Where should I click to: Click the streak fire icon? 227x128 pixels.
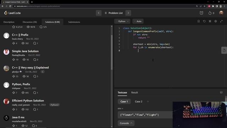pyautogui.click(x=210, y=13)
